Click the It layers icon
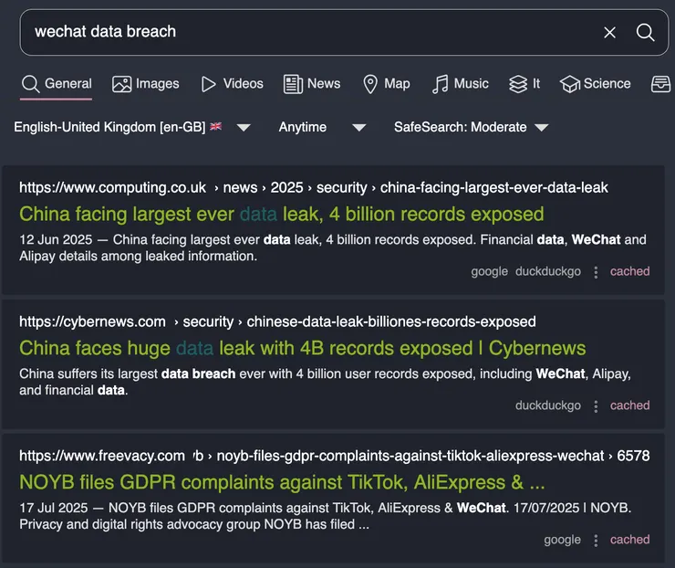Screen dimensions: 675x568 (518, 84)
